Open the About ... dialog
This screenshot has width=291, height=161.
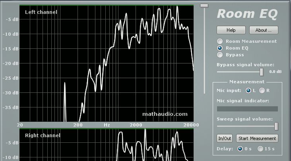click(264, 30)
